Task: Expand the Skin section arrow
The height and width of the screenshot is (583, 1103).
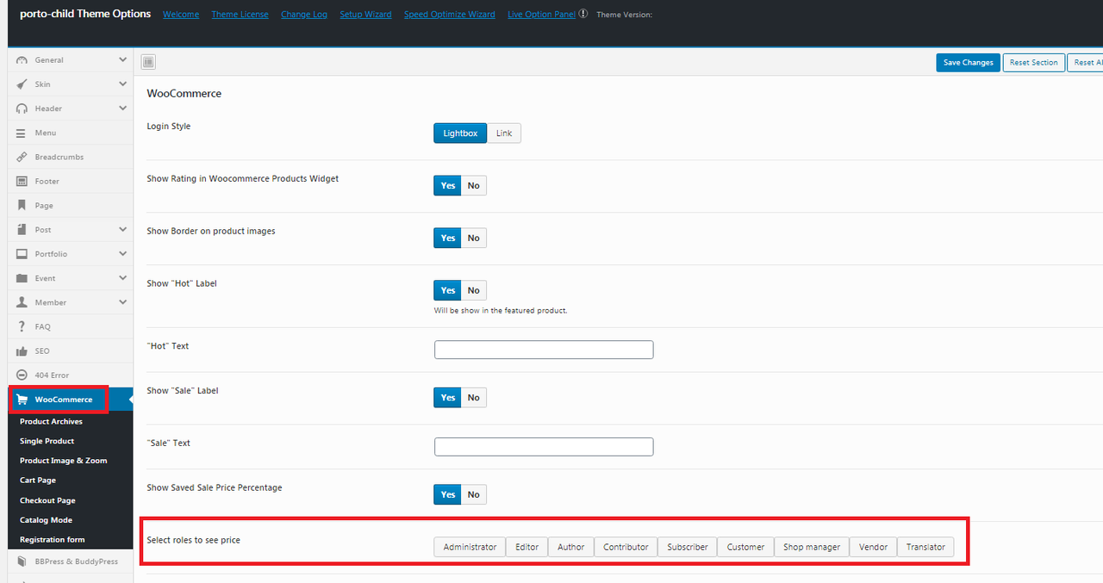Action: click(123, 84)
